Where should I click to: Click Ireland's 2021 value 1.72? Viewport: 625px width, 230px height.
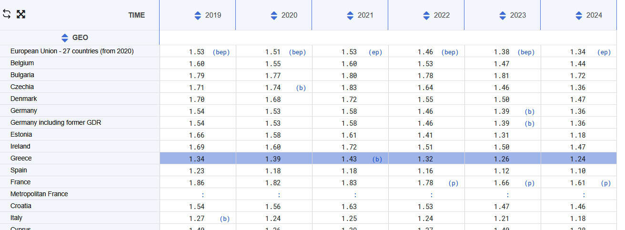349,147
